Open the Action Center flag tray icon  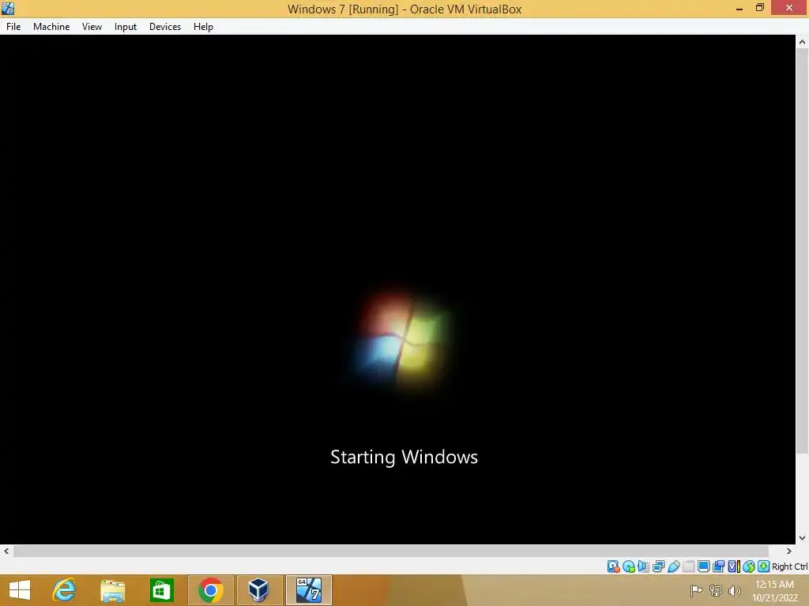696,590
